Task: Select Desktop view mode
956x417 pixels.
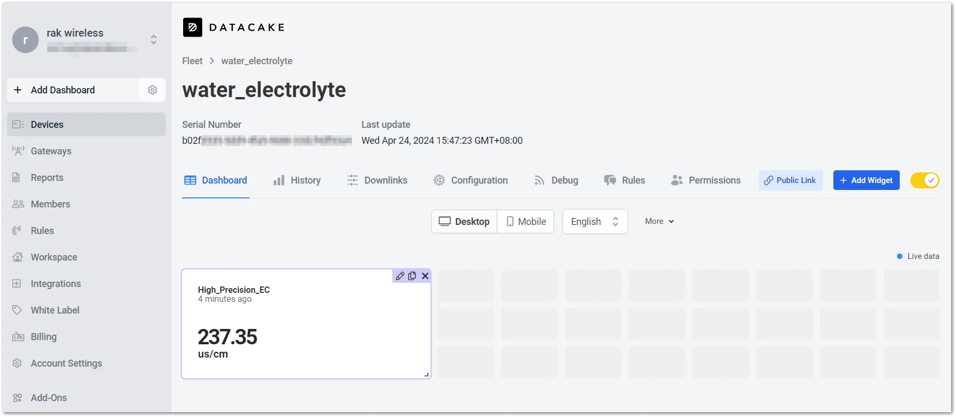Action: point(464,221)
